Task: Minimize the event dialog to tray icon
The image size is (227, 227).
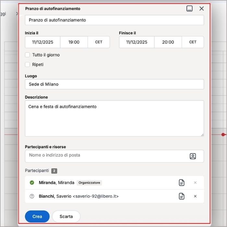Action: click(189, 8)
